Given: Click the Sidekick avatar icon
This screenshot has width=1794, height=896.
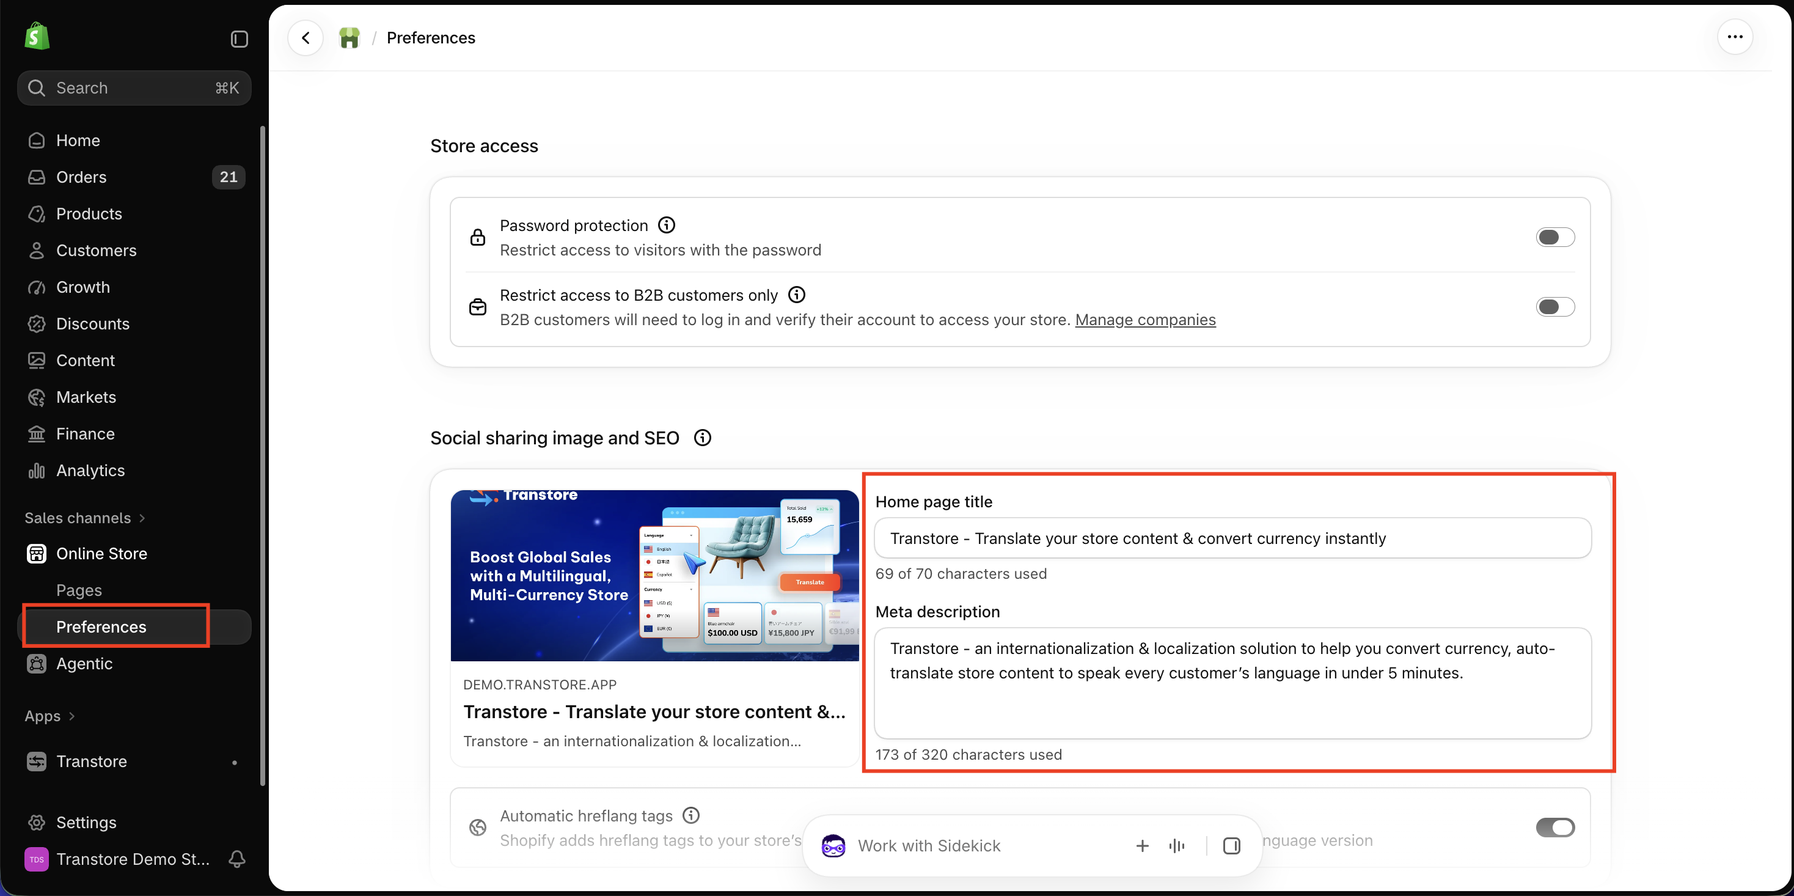Looking at the screenshot, I should click(x=833, y=846).
